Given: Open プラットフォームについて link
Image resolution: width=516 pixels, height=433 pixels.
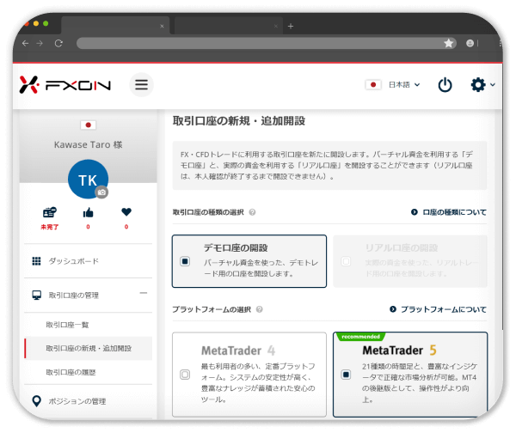Looking at the screenshot, I should coord(438,309).
